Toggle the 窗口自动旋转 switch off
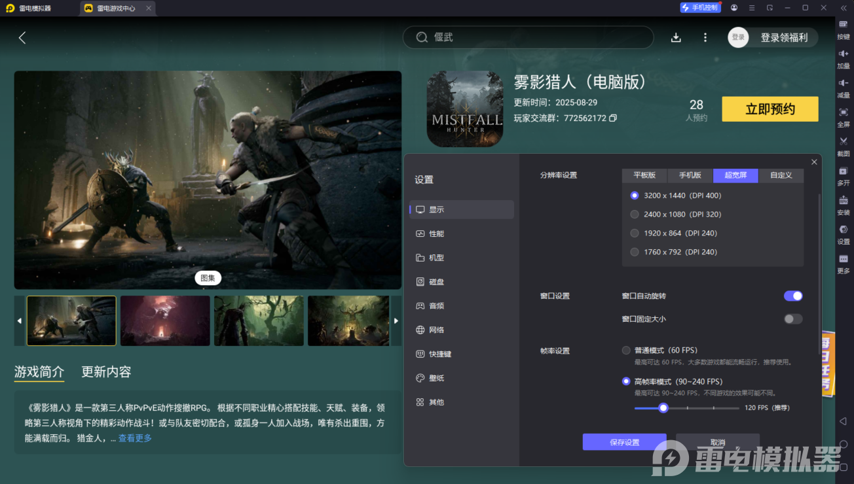The width and height of the screenshot is (854, 484). (x=792, y=296)
